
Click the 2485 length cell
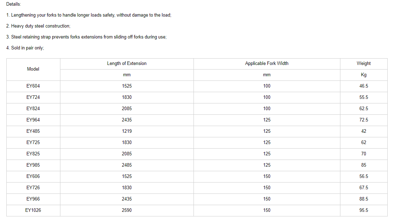pos(127,165)
